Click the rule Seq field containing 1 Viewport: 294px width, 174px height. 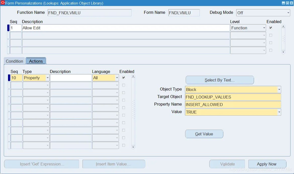(x=16, y=28)
